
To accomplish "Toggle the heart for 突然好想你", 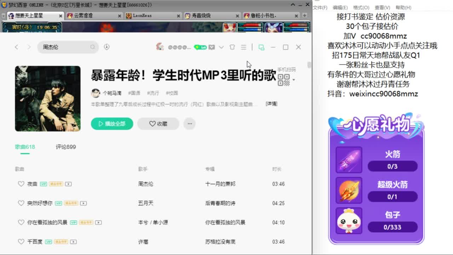I will (21, 203).
